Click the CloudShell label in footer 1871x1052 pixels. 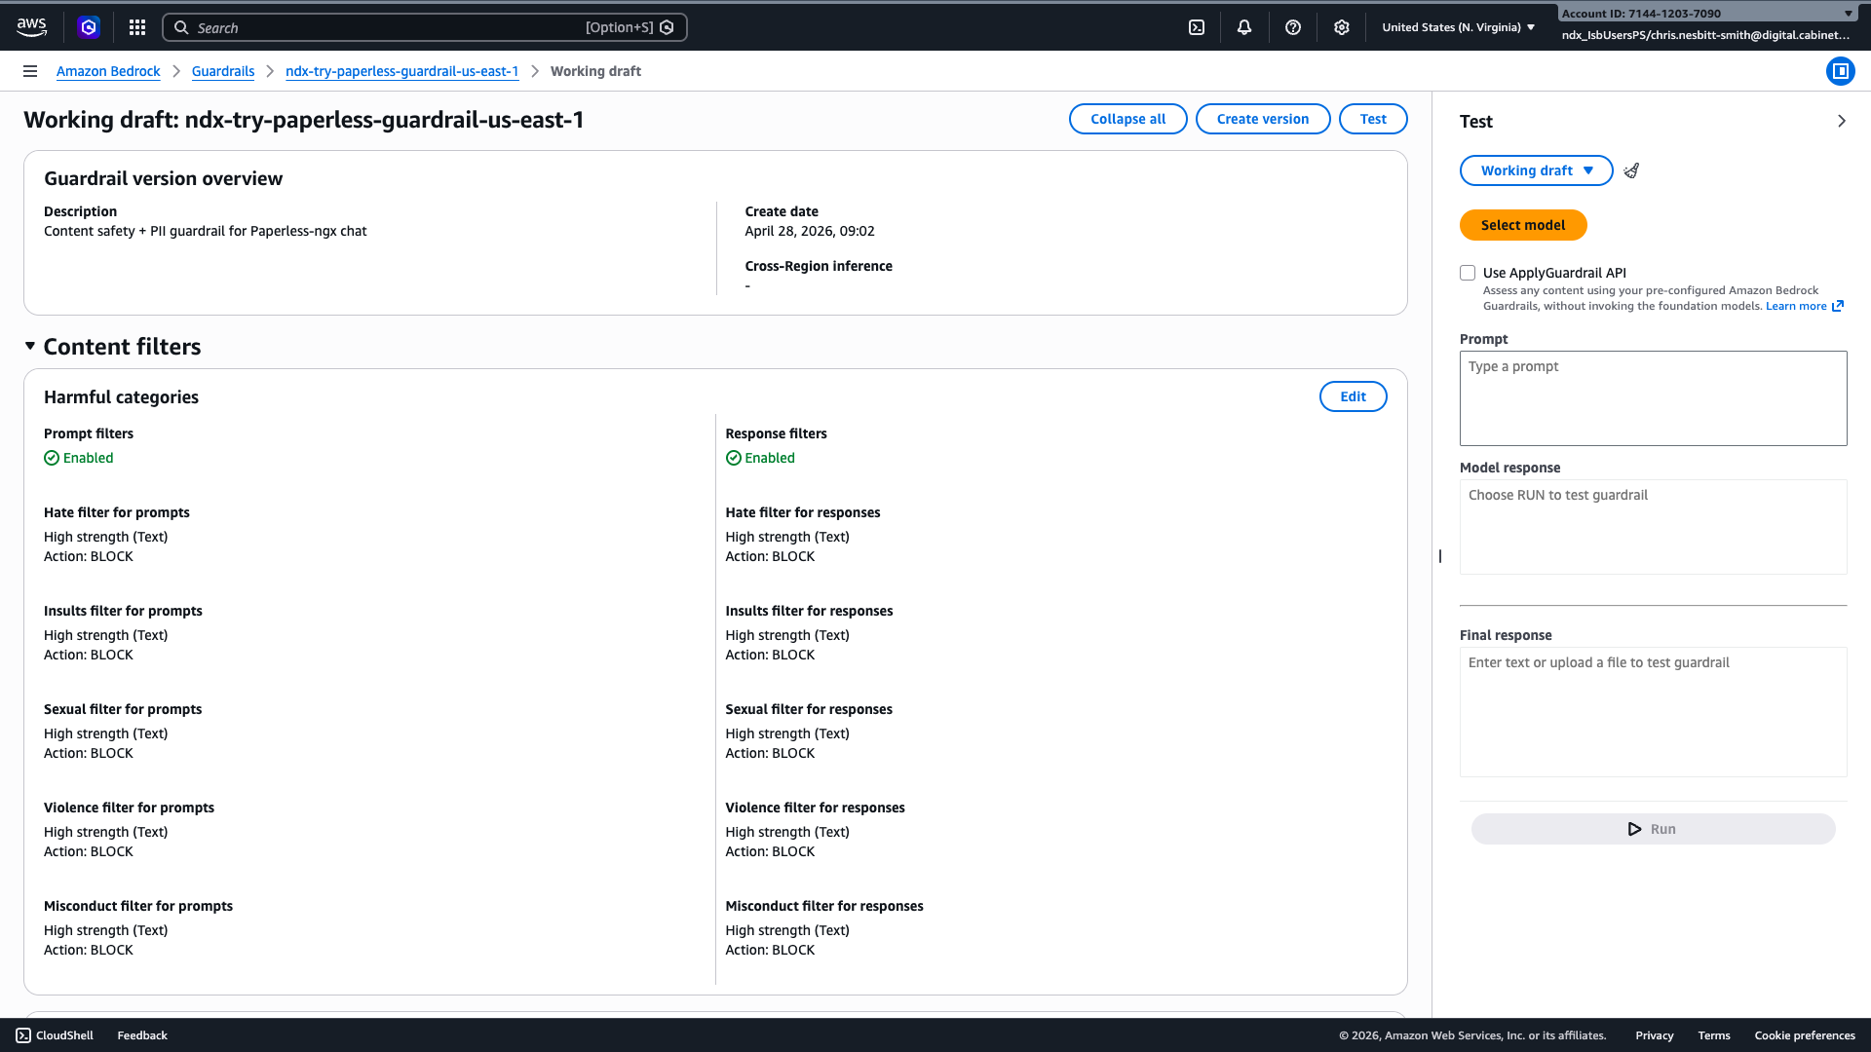pos(64,1035)
